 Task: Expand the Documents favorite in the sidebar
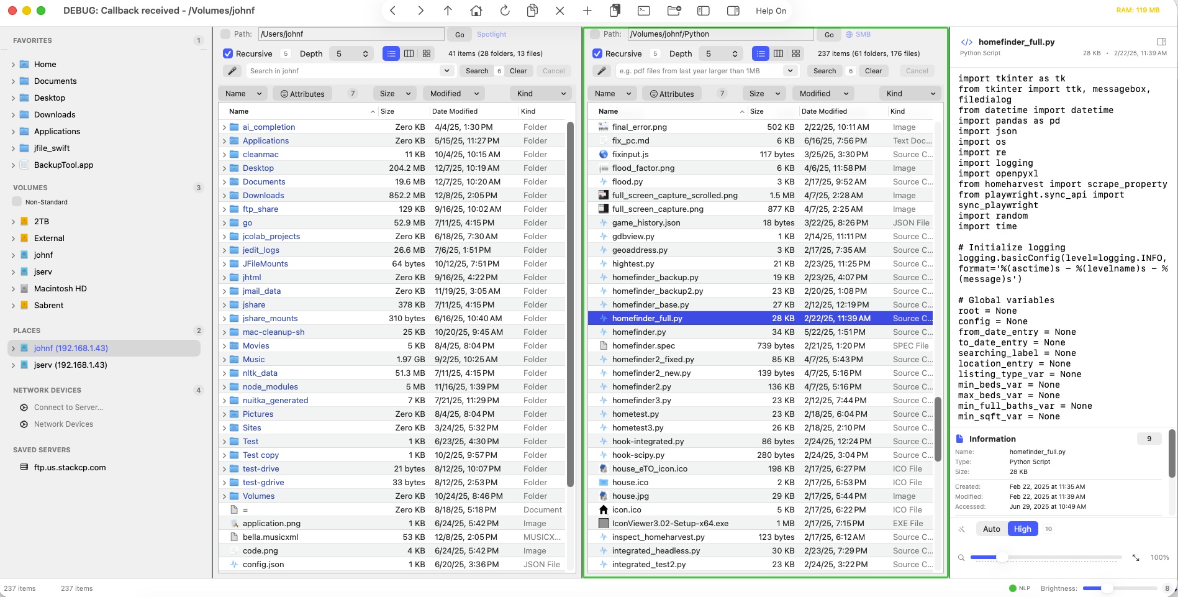click(x=13, y=81)
